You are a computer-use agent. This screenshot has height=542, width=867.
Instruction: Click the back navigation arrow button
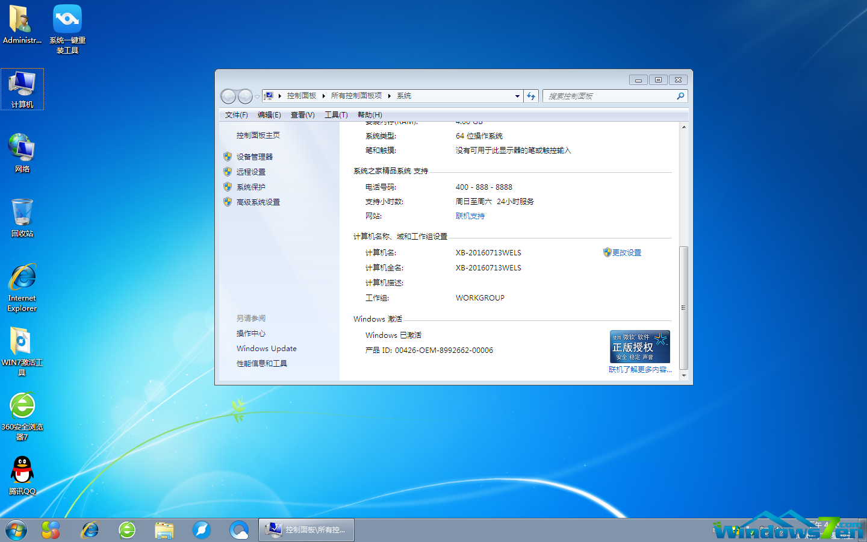(229, 96)
